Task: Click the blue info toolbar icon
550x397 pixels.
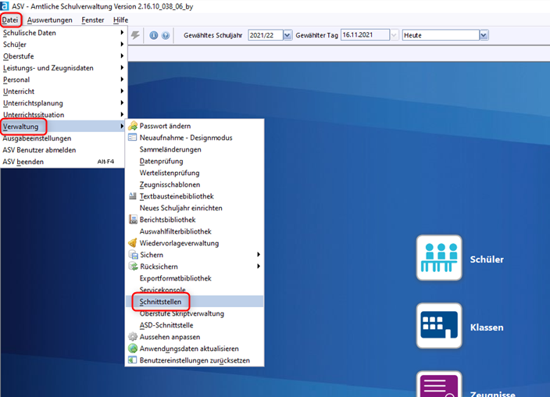Action: click(154, 35)
